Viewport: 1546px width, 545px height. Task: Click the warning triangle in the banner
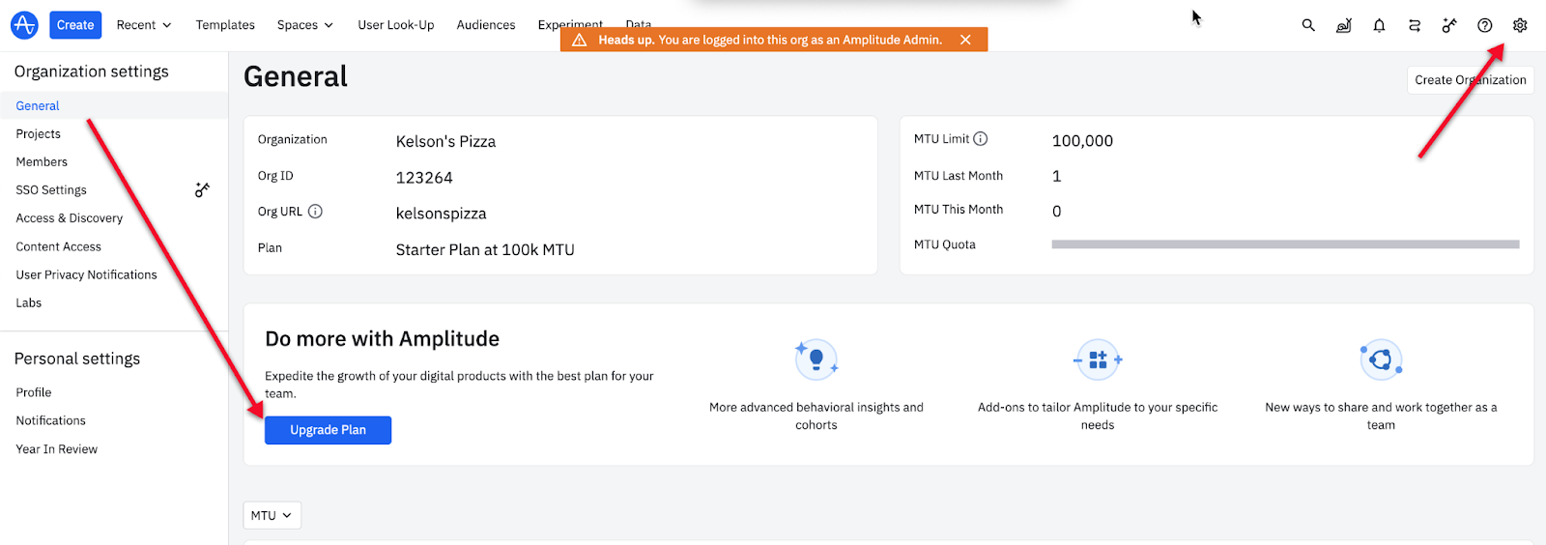click(x=580, y=40)
